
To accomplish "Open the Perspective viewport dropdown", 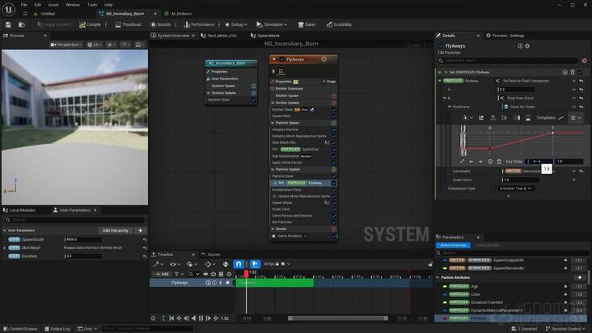I will pyautogui.click(x=66, y=44).
